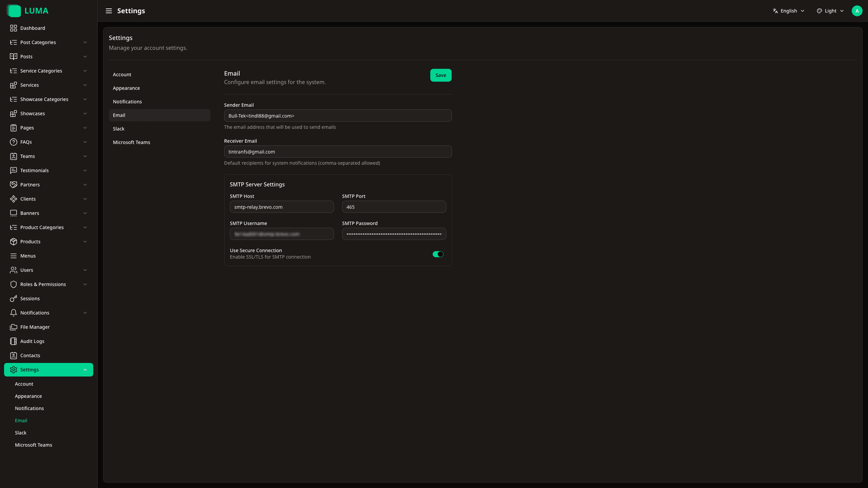Expand the Services chevron
868x488 pixels.
85,85
